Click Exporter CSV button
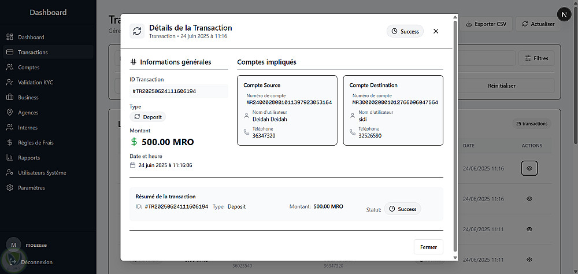Viewport: 578px width, 274px height. pos(486,24)
